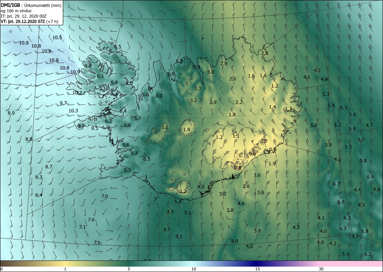
Task: Click the 9.5 value label
Action: click(x=95, y=128)
